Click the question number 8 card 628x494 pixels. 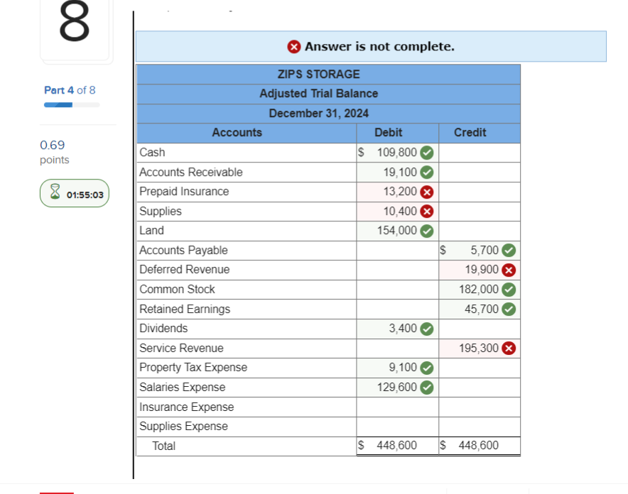(75, 30)
